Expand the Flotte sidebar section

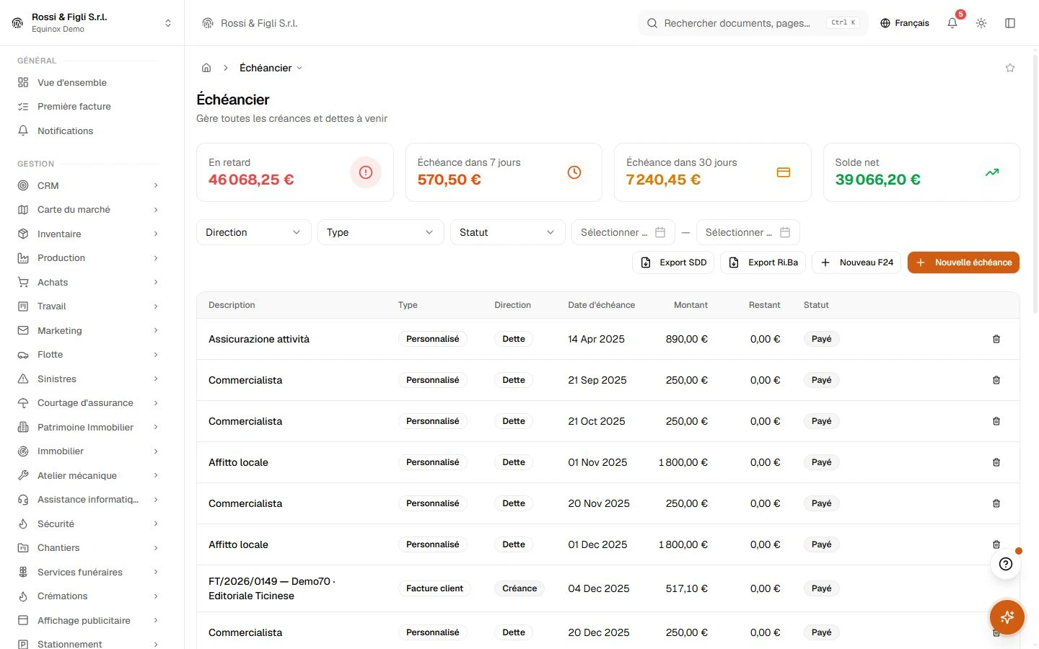[x=88, y=355]
